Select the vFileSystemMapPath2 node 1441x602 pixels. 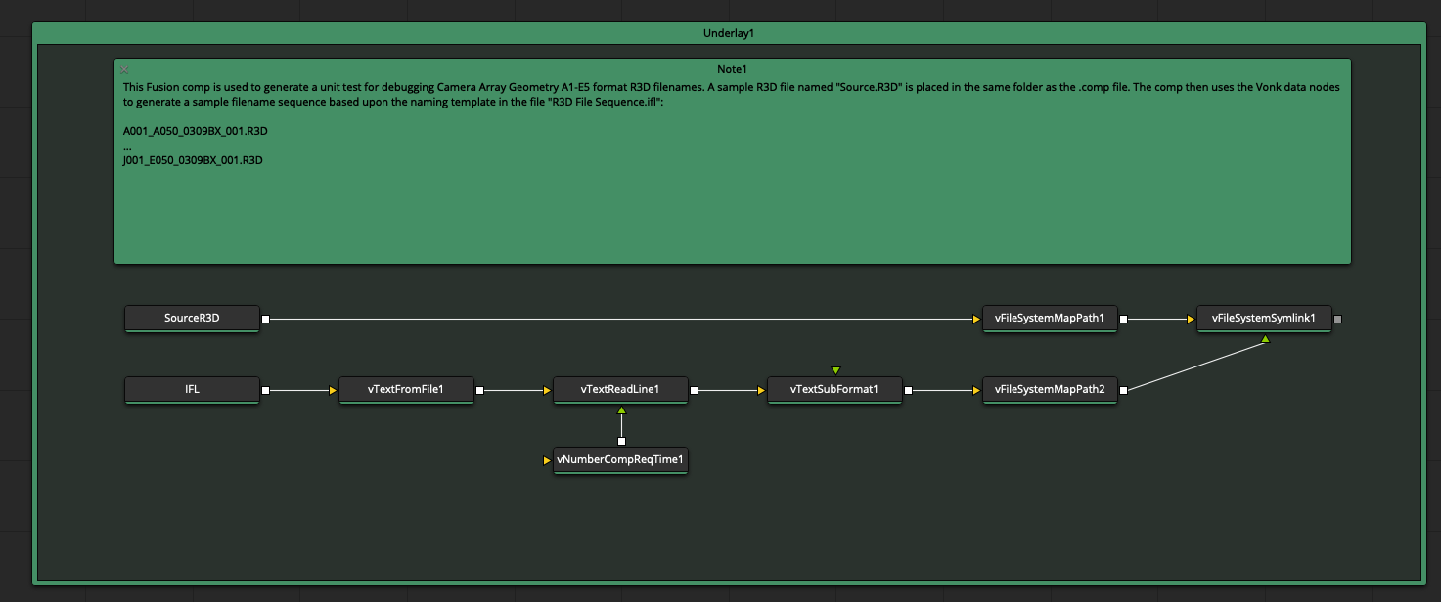tap(1050, 390)
